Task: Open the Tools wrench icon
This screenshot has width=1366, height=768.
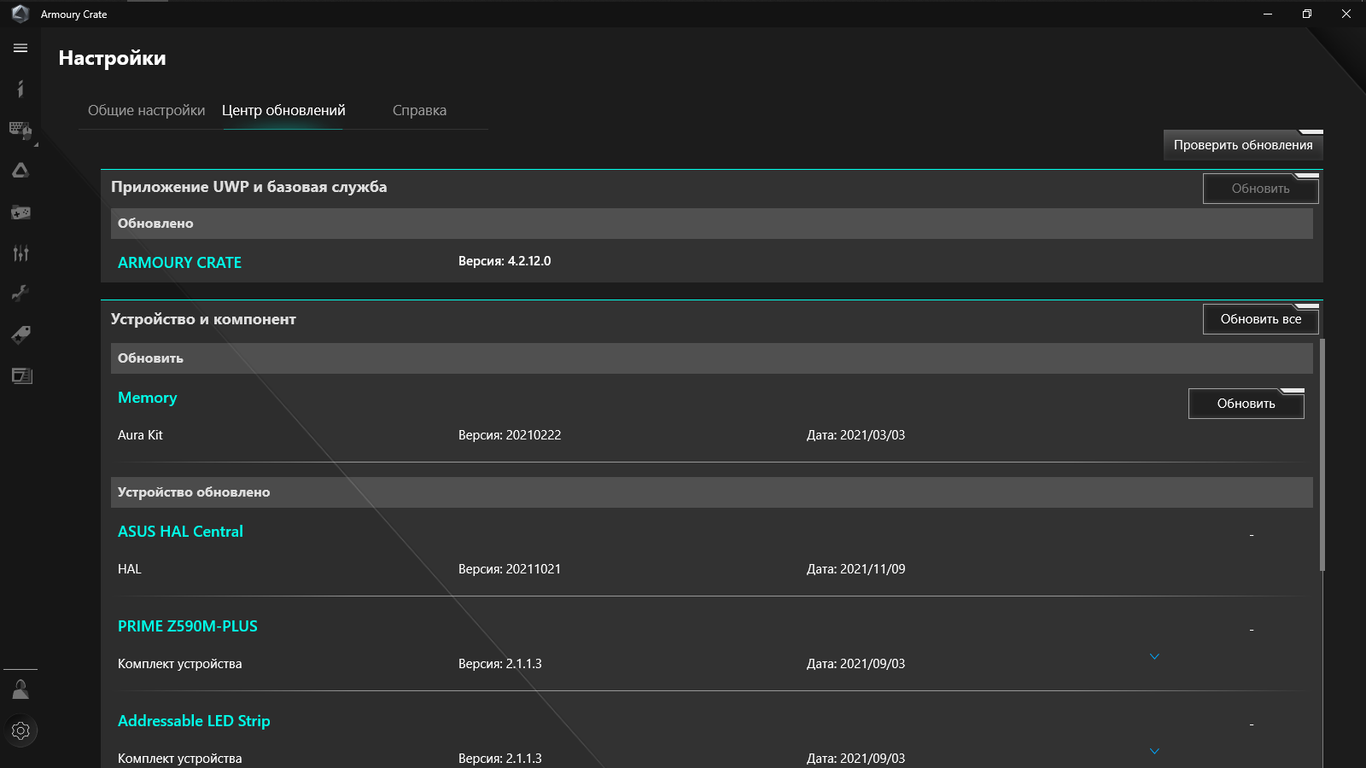Action: (20, 294)
